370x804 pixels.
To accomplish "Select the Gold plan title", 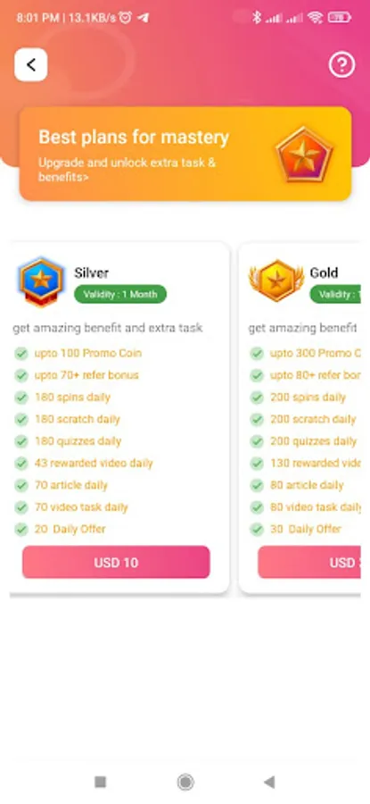I will 324,272.
